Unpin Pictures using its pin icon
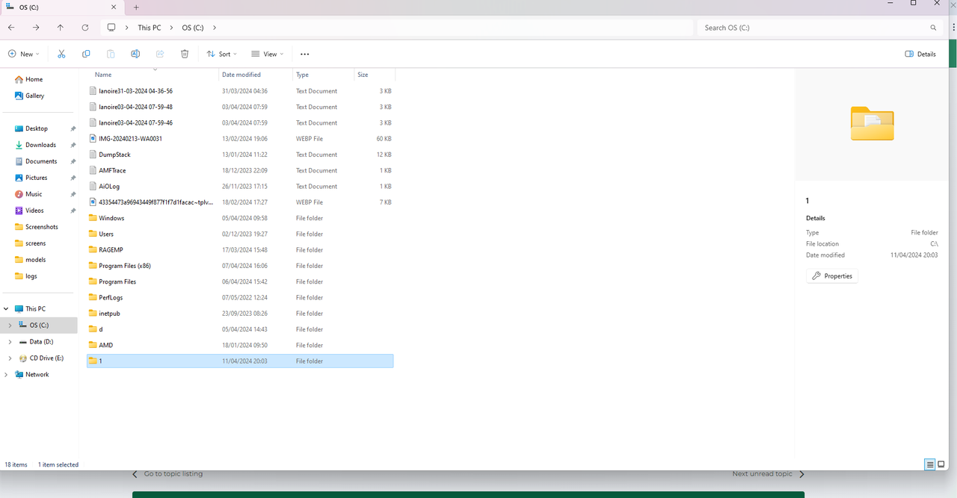957x498 pixels. pos(73,178)
